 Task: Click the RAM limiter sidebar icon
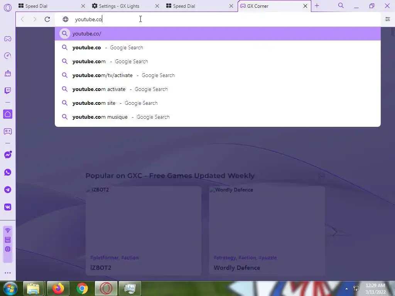(8, 239)
